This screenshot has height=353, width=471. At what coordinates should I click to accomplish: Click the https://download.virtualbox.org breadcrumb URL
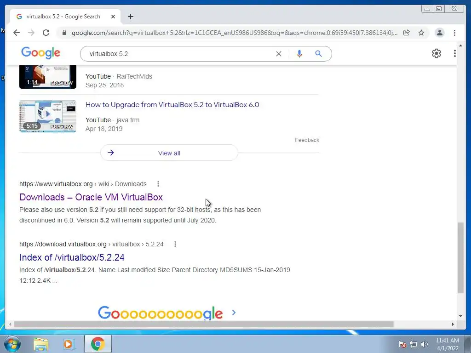pyautogui.click(x=63, y=245)
